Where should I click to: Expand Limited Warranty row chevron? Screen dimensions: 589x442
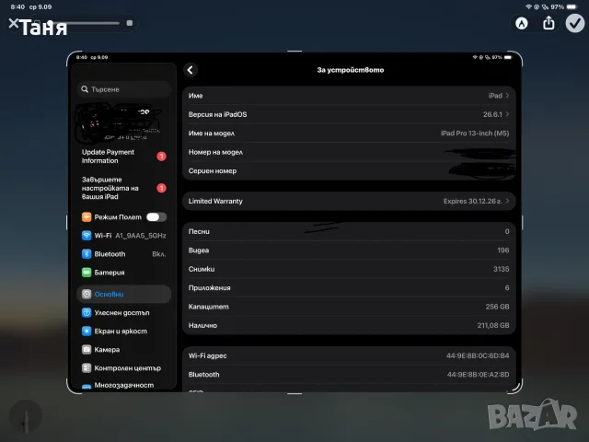507,201
